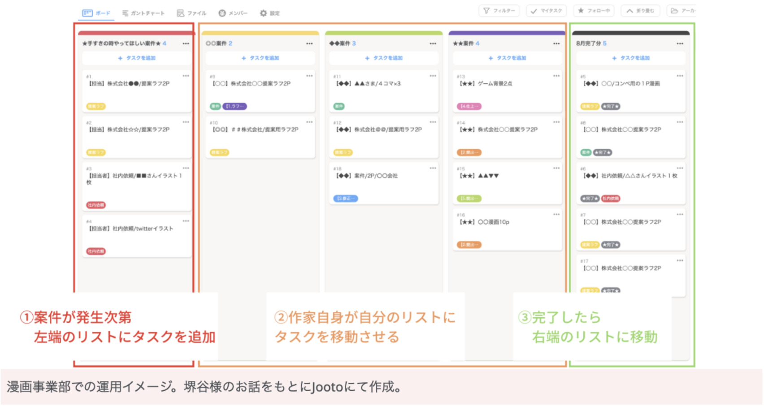Open options of card #2 株式会社☆☆

point(186,122)
